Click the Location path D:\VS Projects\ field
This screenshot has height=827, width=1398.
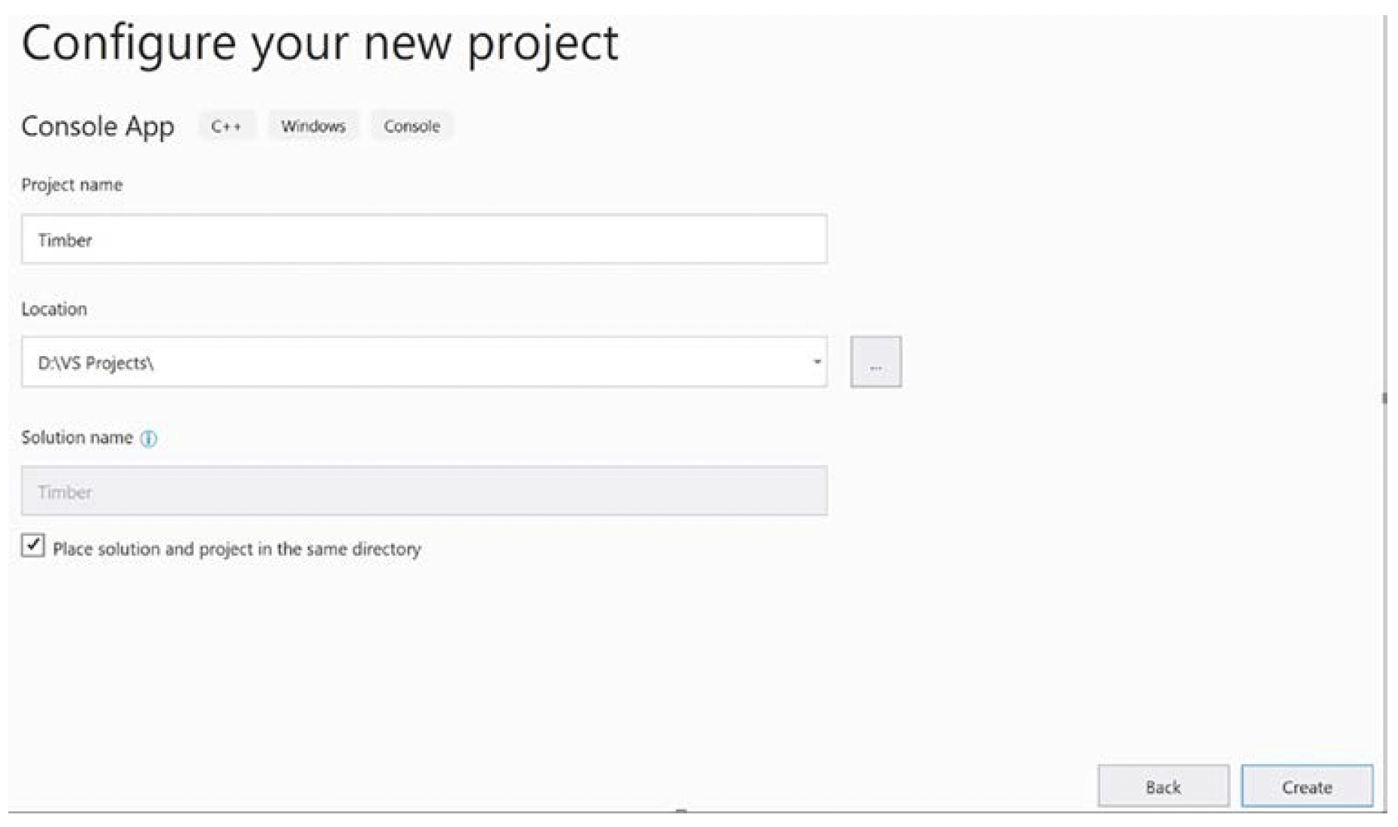pyautogui.click(x=424, y=362)
